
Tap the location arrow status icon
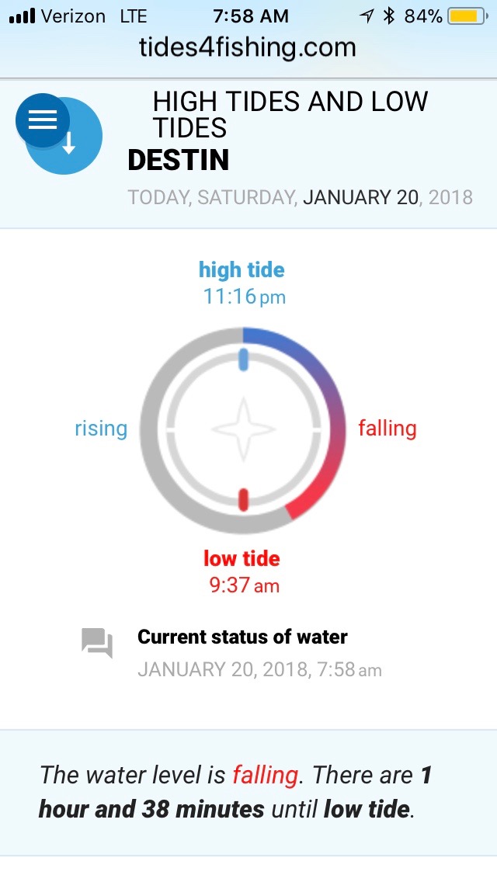pos(366,16)
